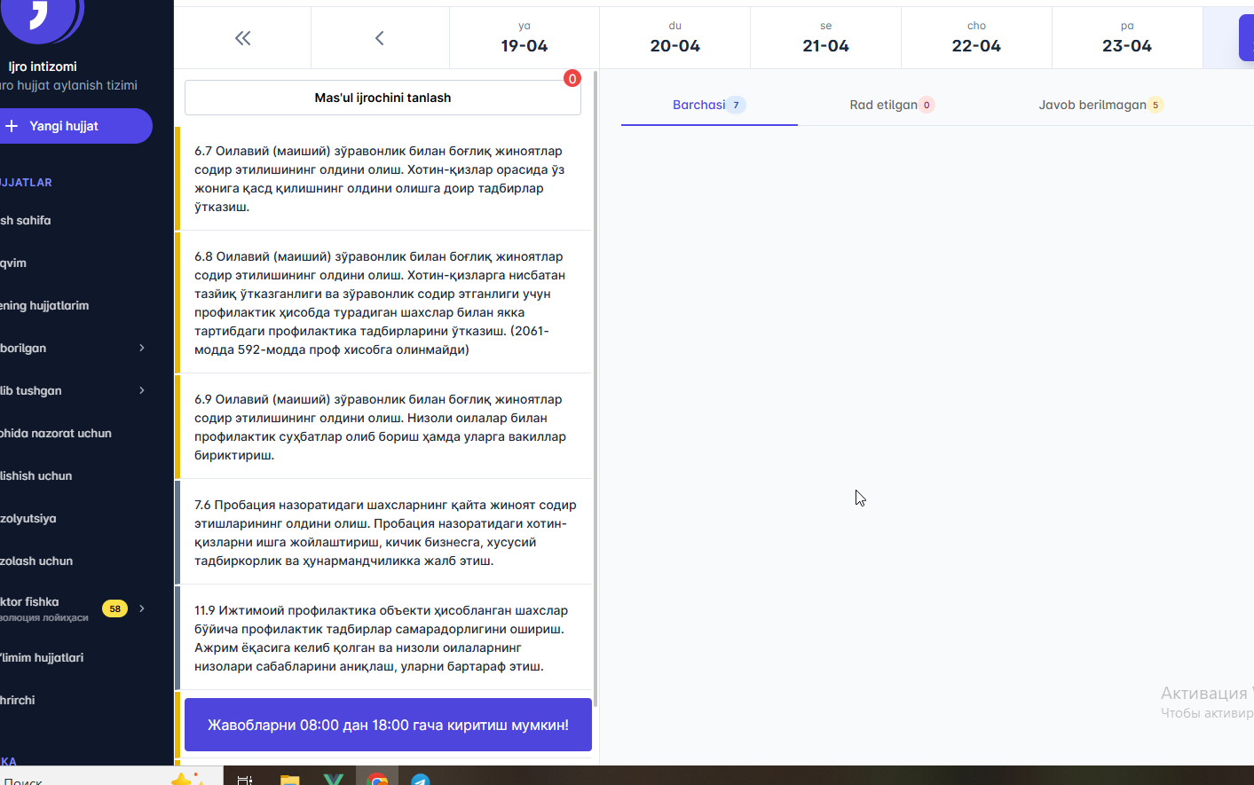The width and height of the screenshot is (1254, 785).
Task: Open the 'hrirchi' sidebar item
Action: coord(18,700)
